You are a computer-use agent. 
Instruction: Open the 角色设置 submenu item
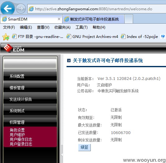click(17, 130)
